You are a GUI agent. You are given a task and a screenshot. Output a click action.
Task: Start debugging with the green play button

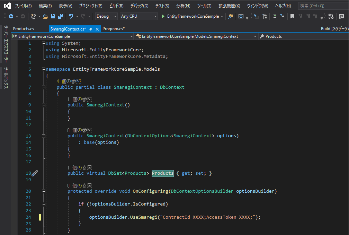[163, 16]
